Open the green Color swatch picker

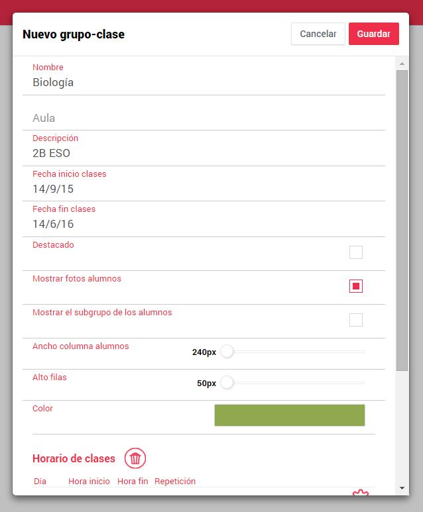[x=290, y=415]
